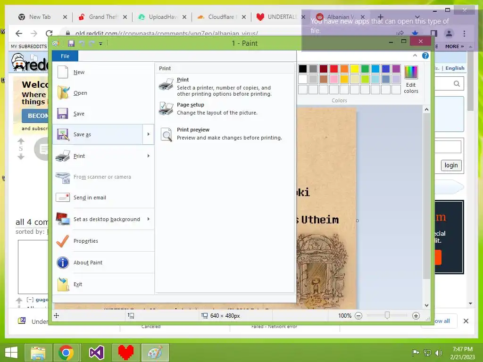Downvote the reddit post arrow

(x=21, y=156)
